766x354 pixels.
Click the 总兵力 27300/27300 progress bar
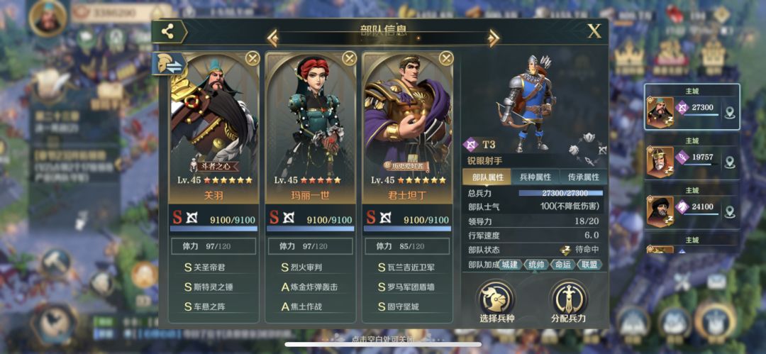tap(560, 194)
